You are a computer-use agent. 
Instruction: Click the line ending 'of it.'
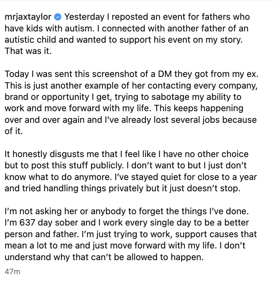point(14,131)
